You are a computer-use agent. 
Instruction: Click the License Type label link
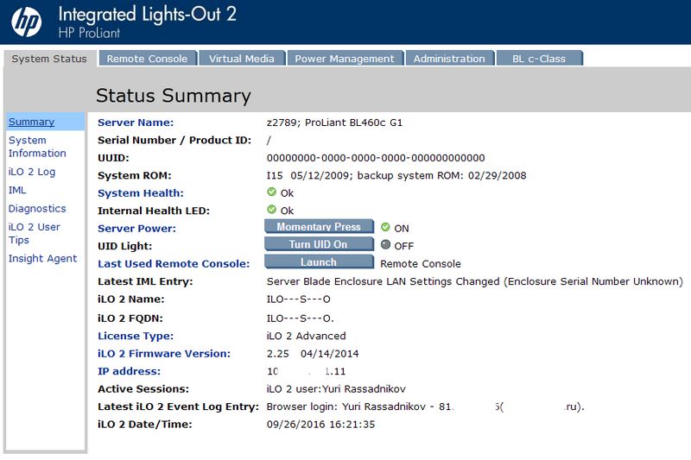pos(136,336)
